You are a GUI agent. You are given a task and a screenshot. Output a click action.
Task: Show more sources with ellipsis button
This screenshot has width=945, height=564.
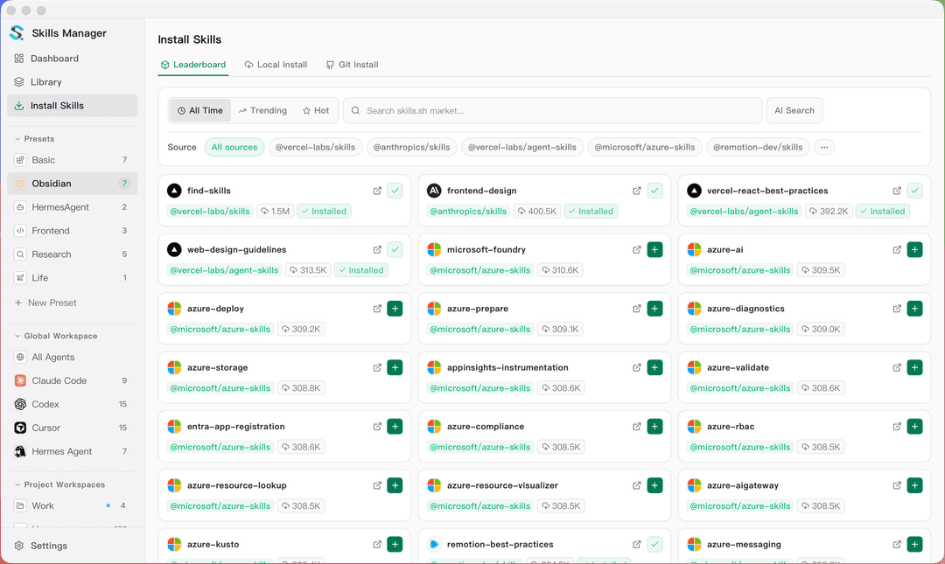824,147
